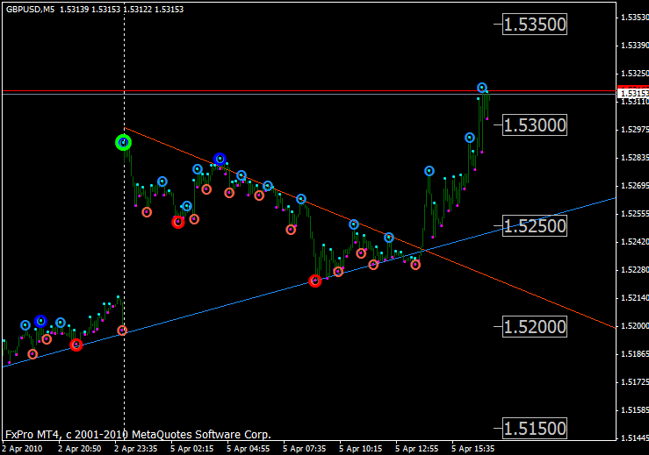The width and height of the screenshot is (649, 455).
Task: Click the 1.52000 price level label
Action: [x=534, y=327]
